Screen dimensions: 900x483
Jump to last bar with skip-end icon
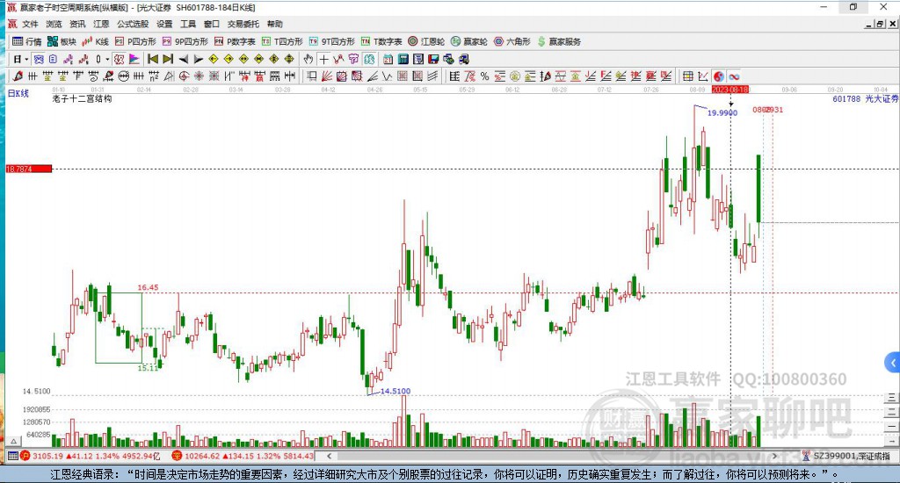pos(168,59)
